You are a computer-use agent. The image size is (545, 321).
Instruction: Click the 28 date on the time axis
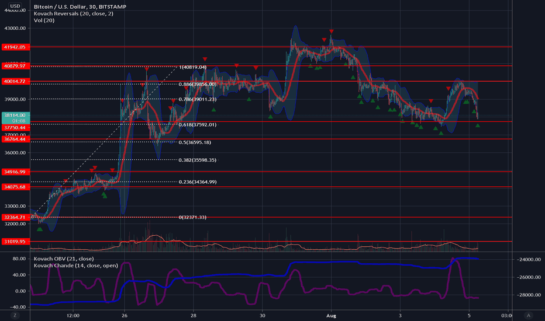click(193, 315)
